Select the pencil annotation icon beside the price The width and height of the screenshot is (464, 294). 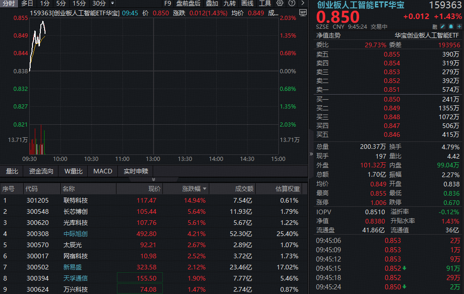443,26
